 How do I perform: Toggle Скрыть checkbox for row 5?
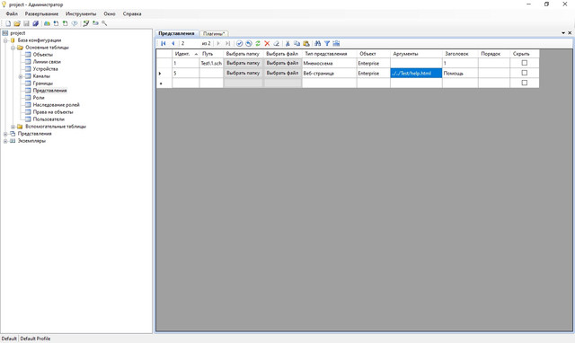click(x=525, y=73)
